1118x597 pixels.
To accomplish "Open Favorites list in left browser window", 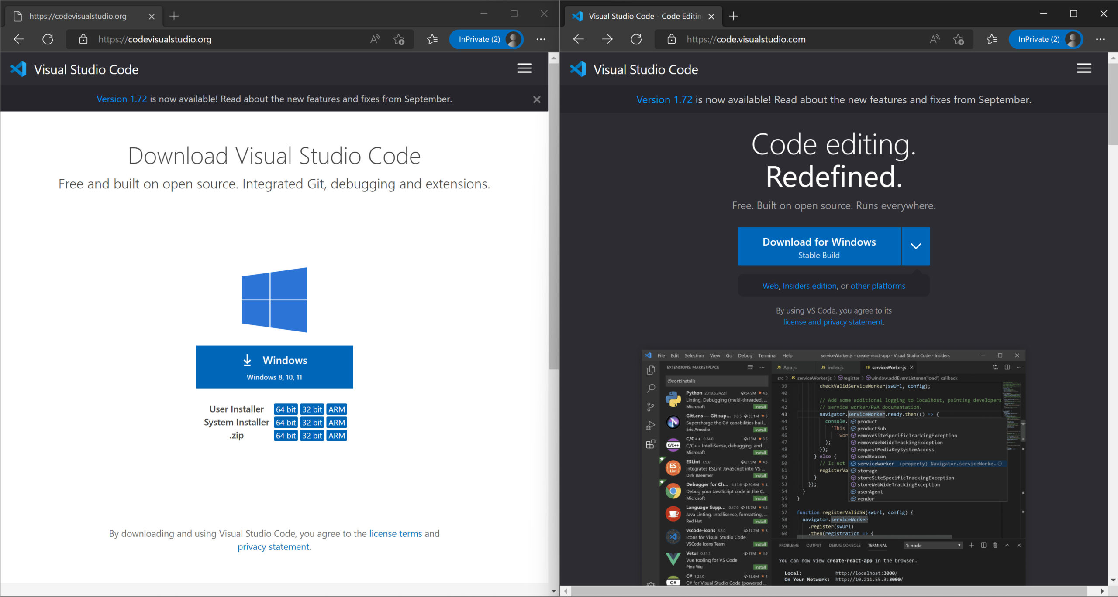I will coord(432,39).
